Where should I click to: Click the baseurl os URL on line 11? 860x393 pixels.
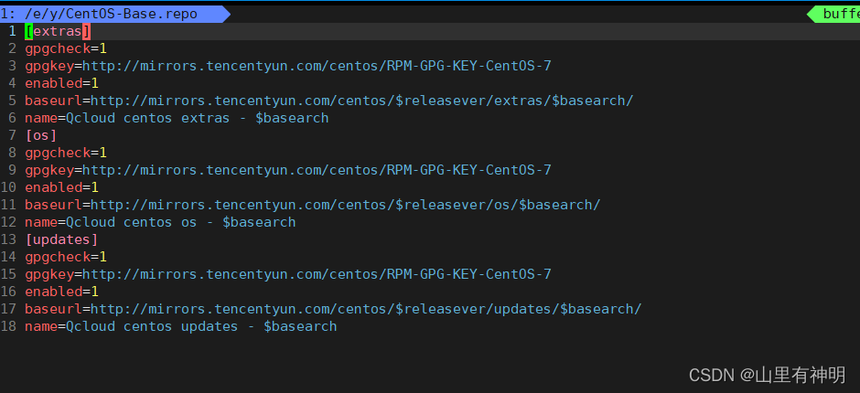[x=346, y=205]
